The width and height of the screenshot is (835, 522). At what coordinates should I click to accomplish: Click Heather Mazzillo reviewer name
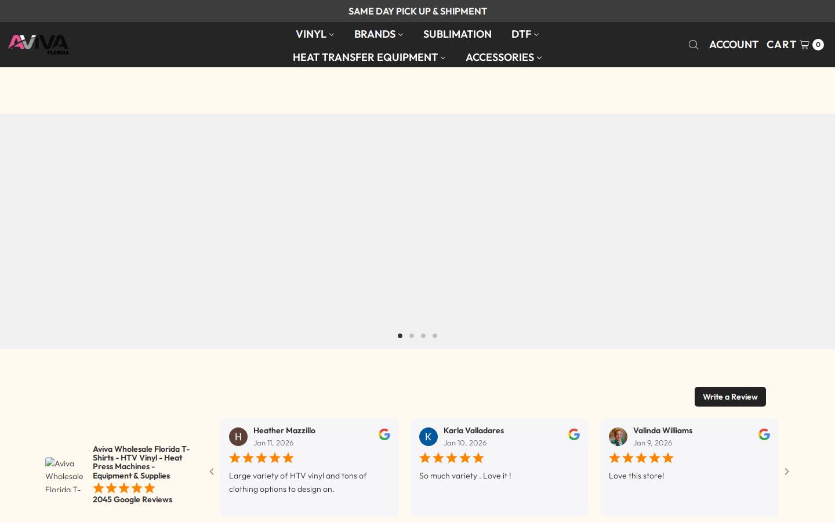click(284, 430)
